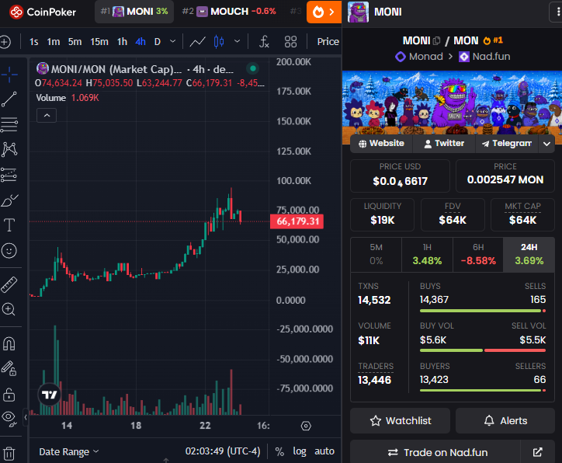
Task: Select the 5m timeframe
Action: click(x=75, y=42)
